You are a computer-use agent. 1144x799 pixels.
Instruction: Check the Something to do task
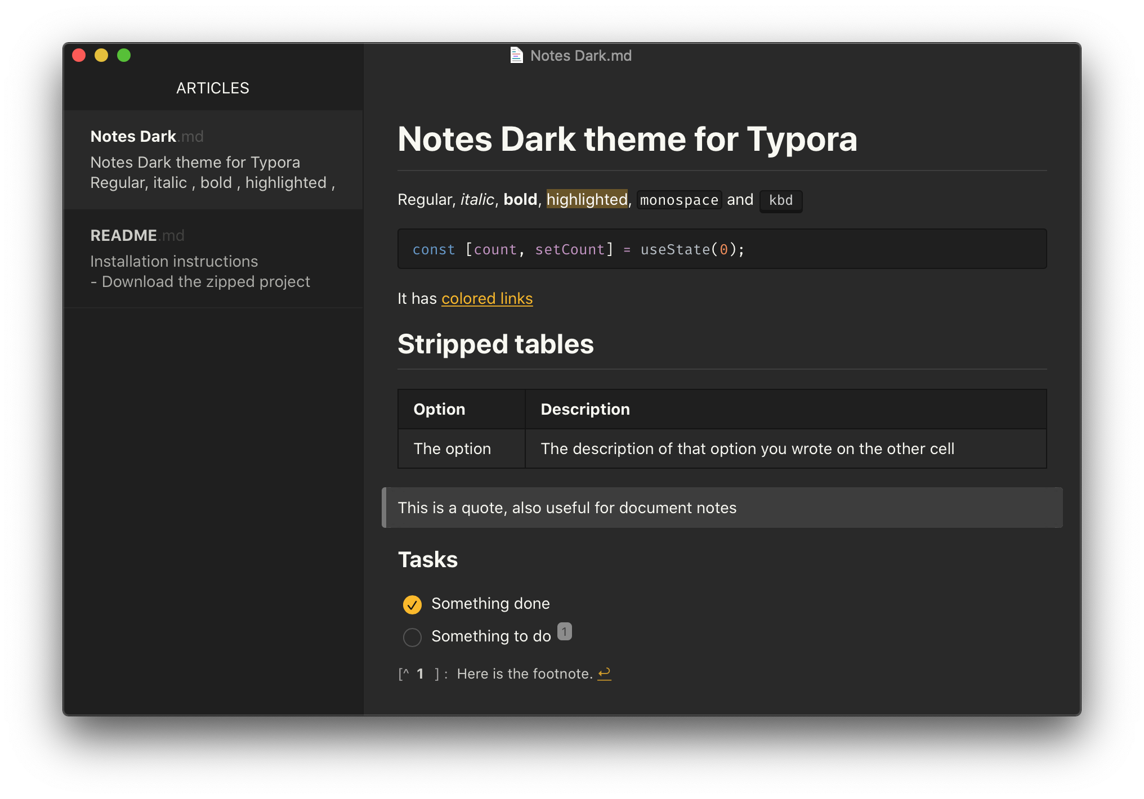click(412, 637)
